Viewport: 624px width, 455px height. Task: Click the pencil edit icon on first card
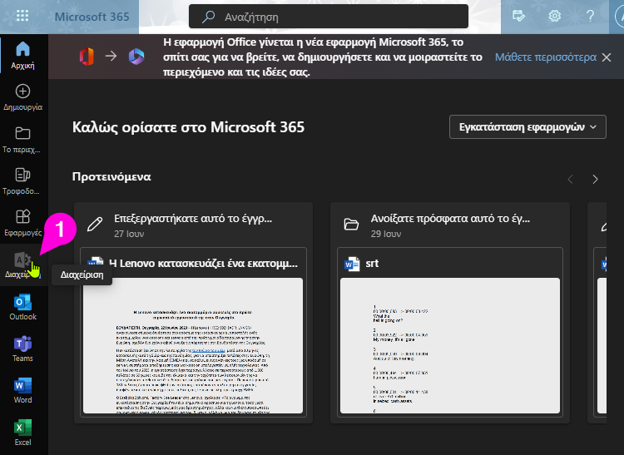[95, 225]
